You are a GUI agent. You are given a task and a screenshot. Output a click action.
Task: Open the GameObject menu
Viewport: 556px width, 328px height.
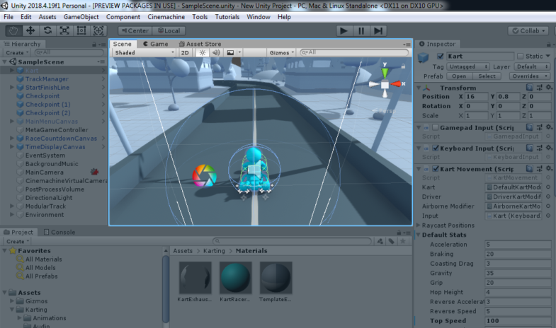click(x=81, y=17)
